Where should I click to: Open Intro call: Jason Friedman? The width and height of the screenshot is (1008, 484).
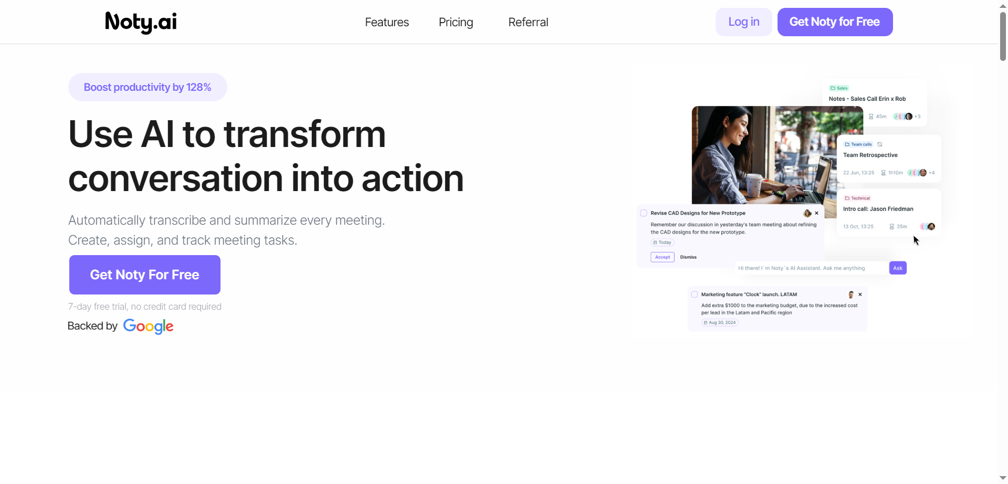(x=878, y=209)
